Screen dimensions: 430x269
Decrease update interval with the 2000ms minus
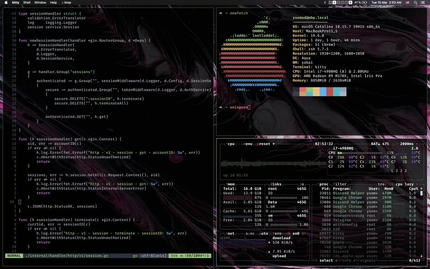[396, 144]
